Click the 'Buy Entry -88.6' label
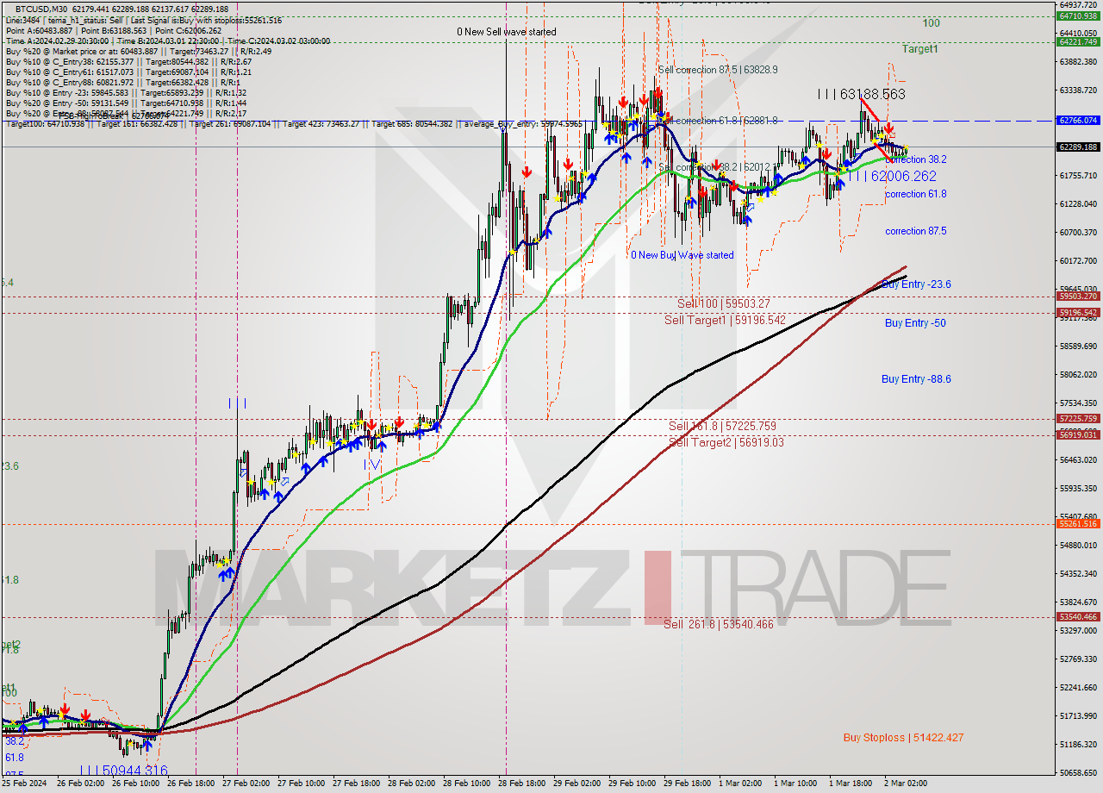 [x=916, y=379]
